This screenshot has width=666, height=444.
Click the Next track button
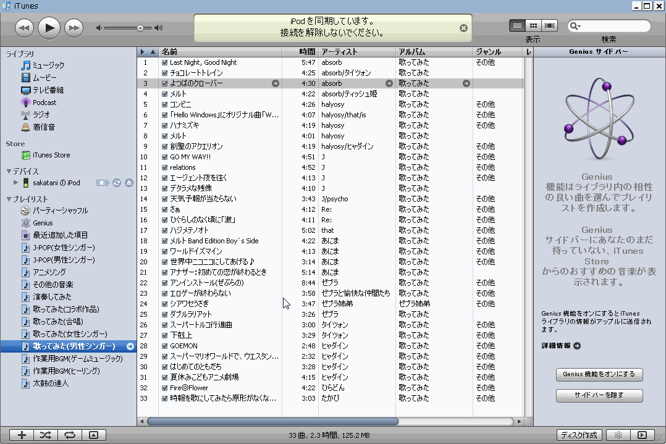[74, 28]
